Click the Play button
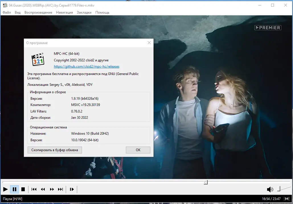293x204 pixels. 5,189
